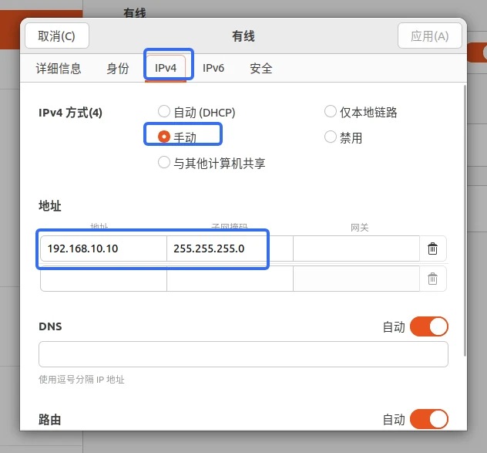Switch to the IPv6 tab
The width and height of the screenshot is (487, 453).
213,68
